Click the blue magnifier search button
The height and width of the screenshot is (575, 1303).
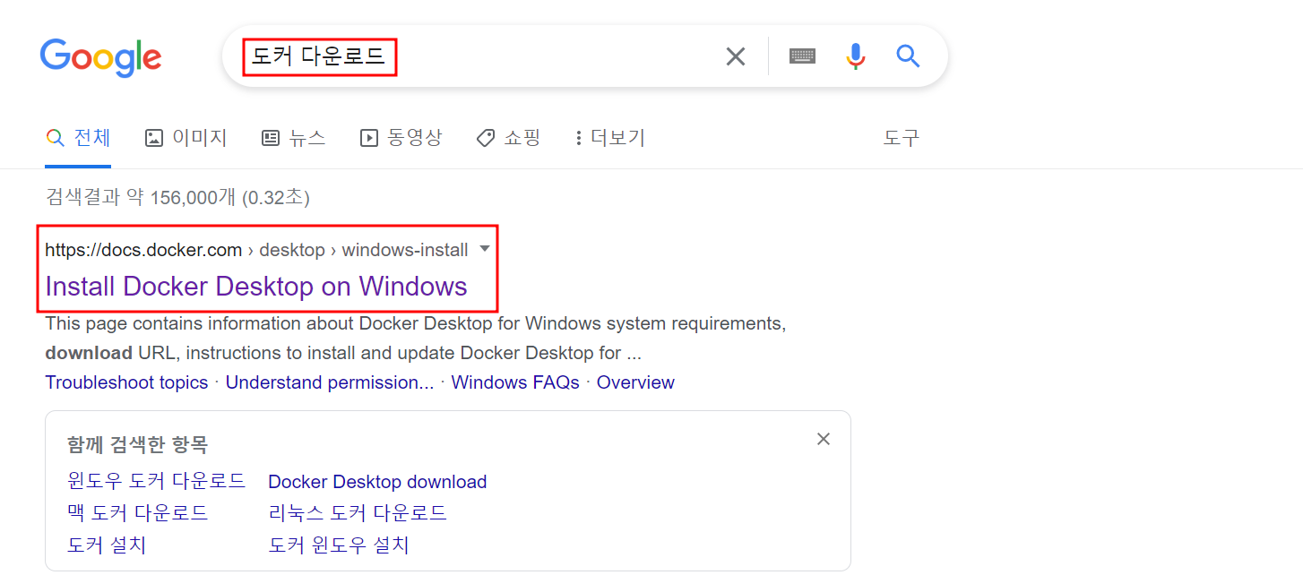click(909, 56)
